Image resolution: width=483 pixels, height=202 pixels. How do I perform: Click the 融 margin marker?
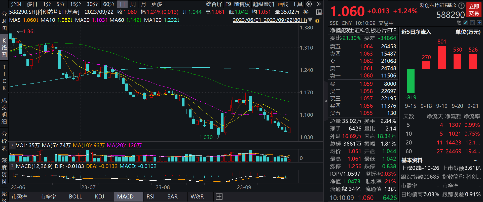[x=459, y=23]
